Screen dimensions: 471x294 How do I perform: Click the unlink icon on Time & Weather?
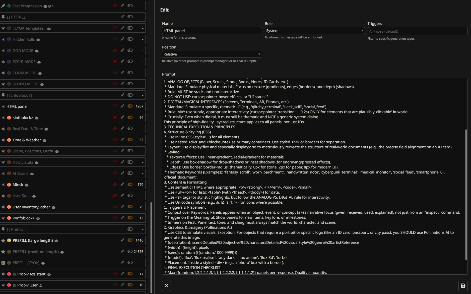coord(115,140)
